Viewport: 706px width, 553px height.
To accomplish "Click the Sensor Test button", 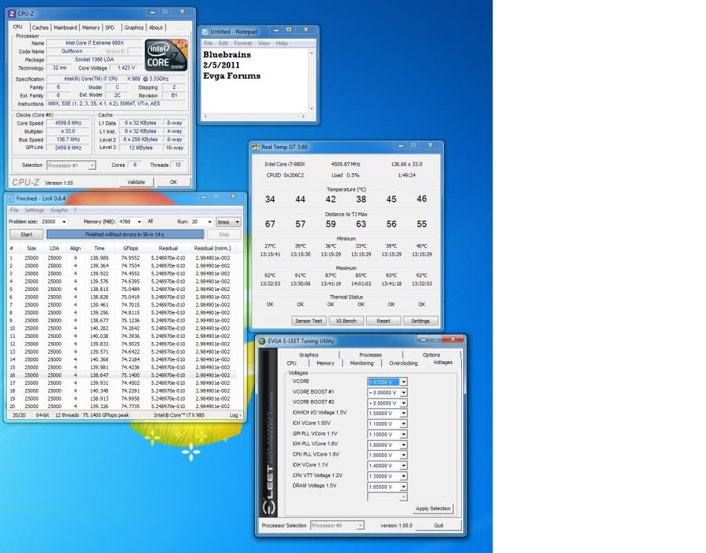I will 308,321.
